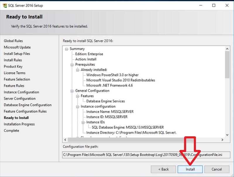
Task: Collapse the Prerequisites tree node
Action: (73, 65)
